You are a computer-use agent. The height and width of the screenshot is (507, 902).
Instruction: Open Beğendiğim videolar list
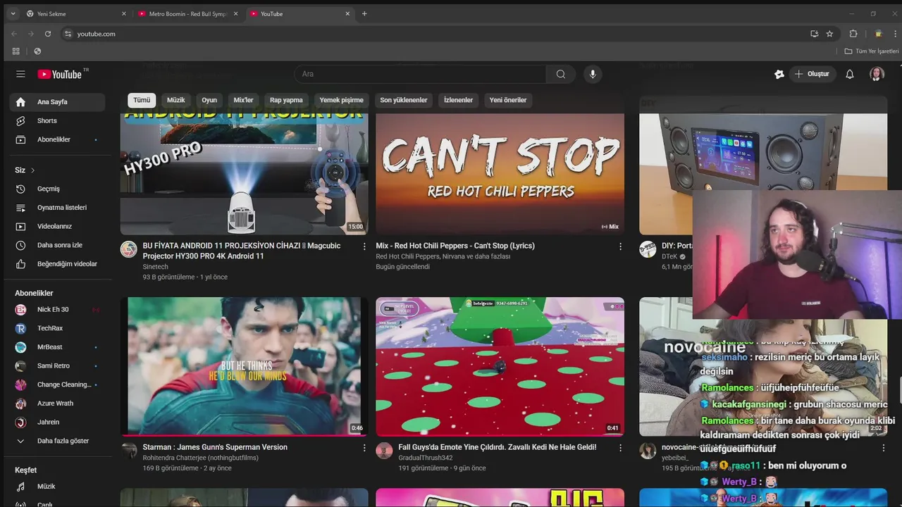[57, 264]
